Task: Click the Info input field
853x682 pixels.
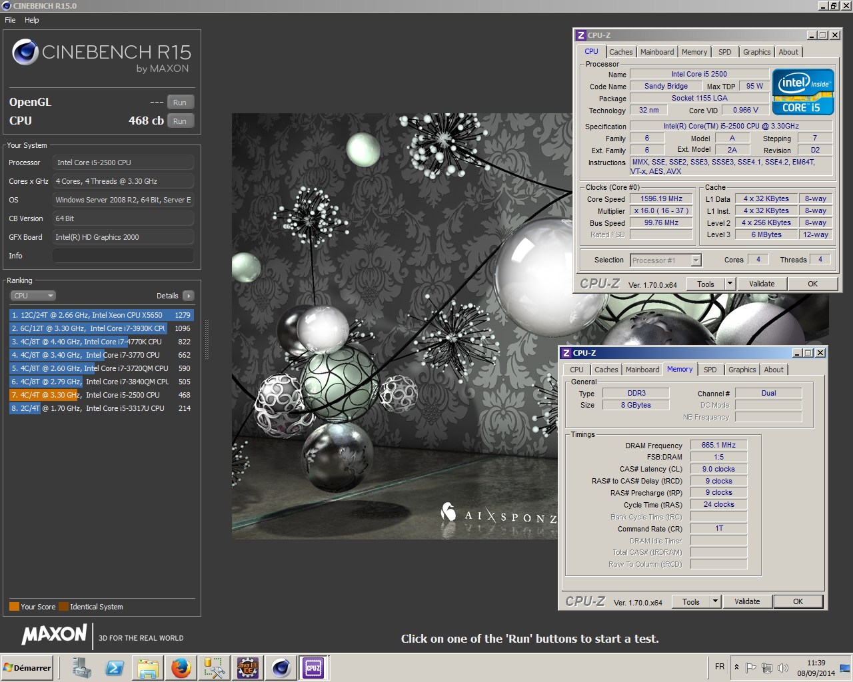Action: click(123, 256)
